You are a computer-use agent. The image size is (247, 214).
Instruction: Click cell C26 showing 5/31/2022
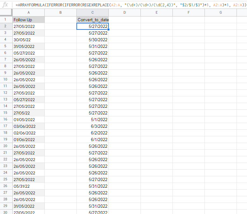click(x=93, y=186)
